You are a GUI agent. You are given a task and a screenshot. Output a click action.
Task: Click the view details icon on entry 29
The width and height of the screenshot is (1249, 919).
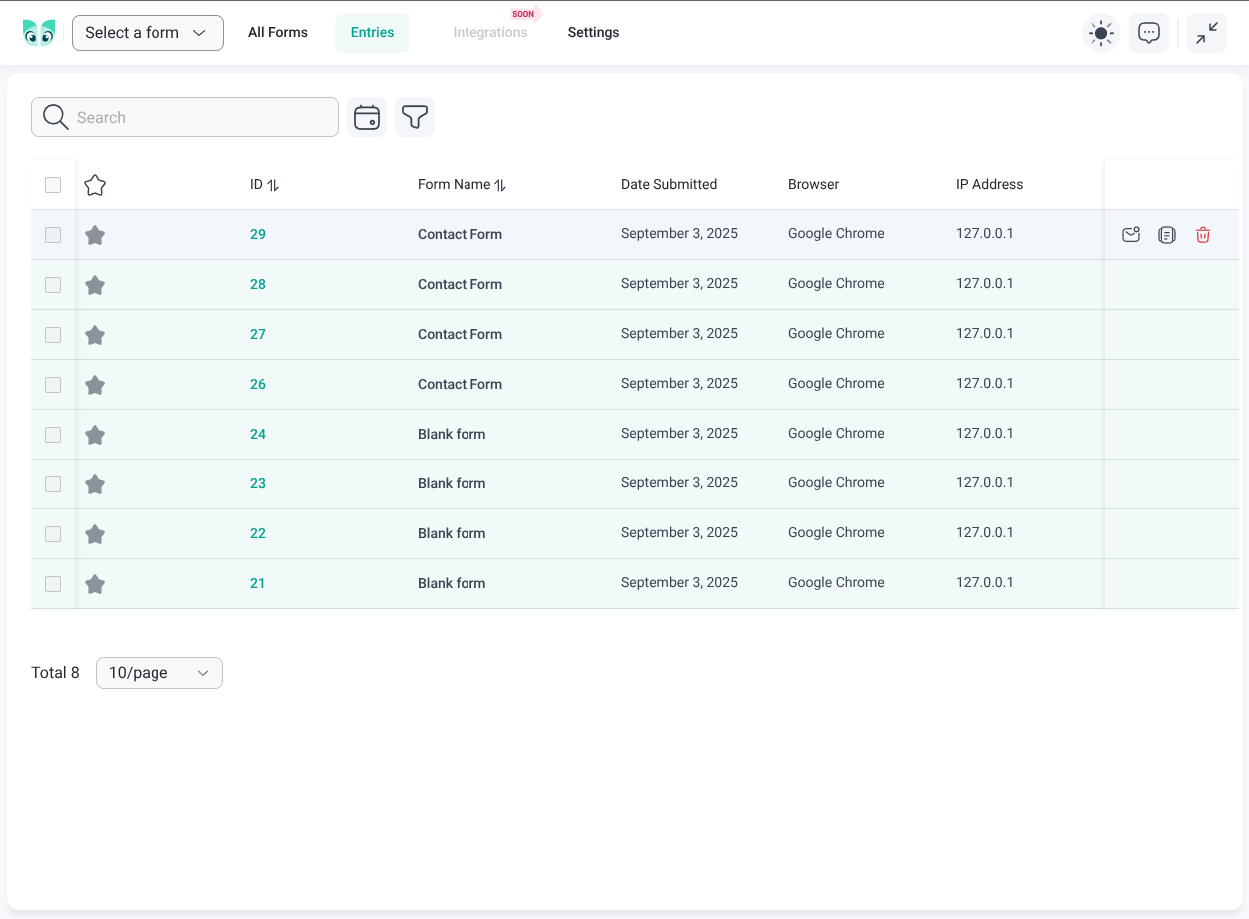pyautogui.click(x=1167, y=235)
